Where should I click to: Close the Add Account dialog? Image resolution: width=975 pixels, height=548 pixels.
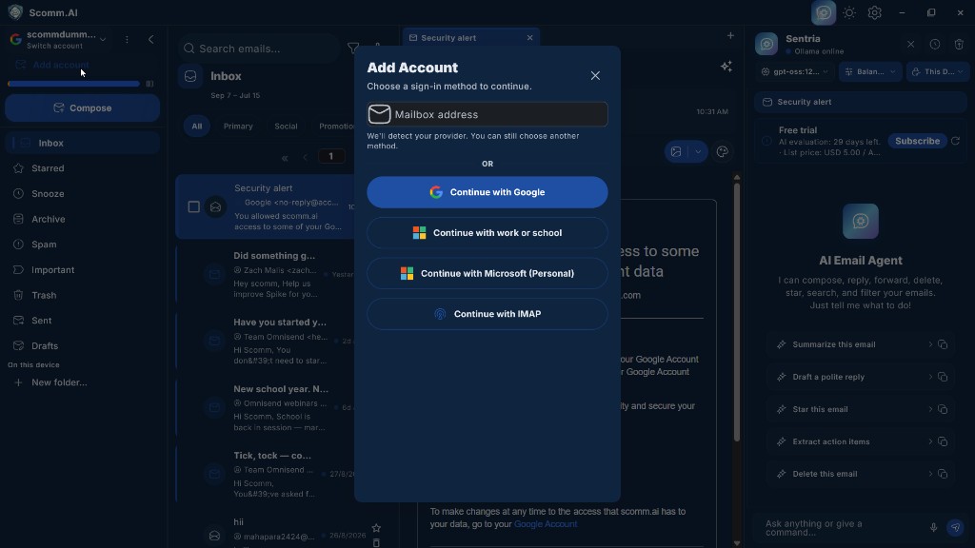click(x=595, y=75)
